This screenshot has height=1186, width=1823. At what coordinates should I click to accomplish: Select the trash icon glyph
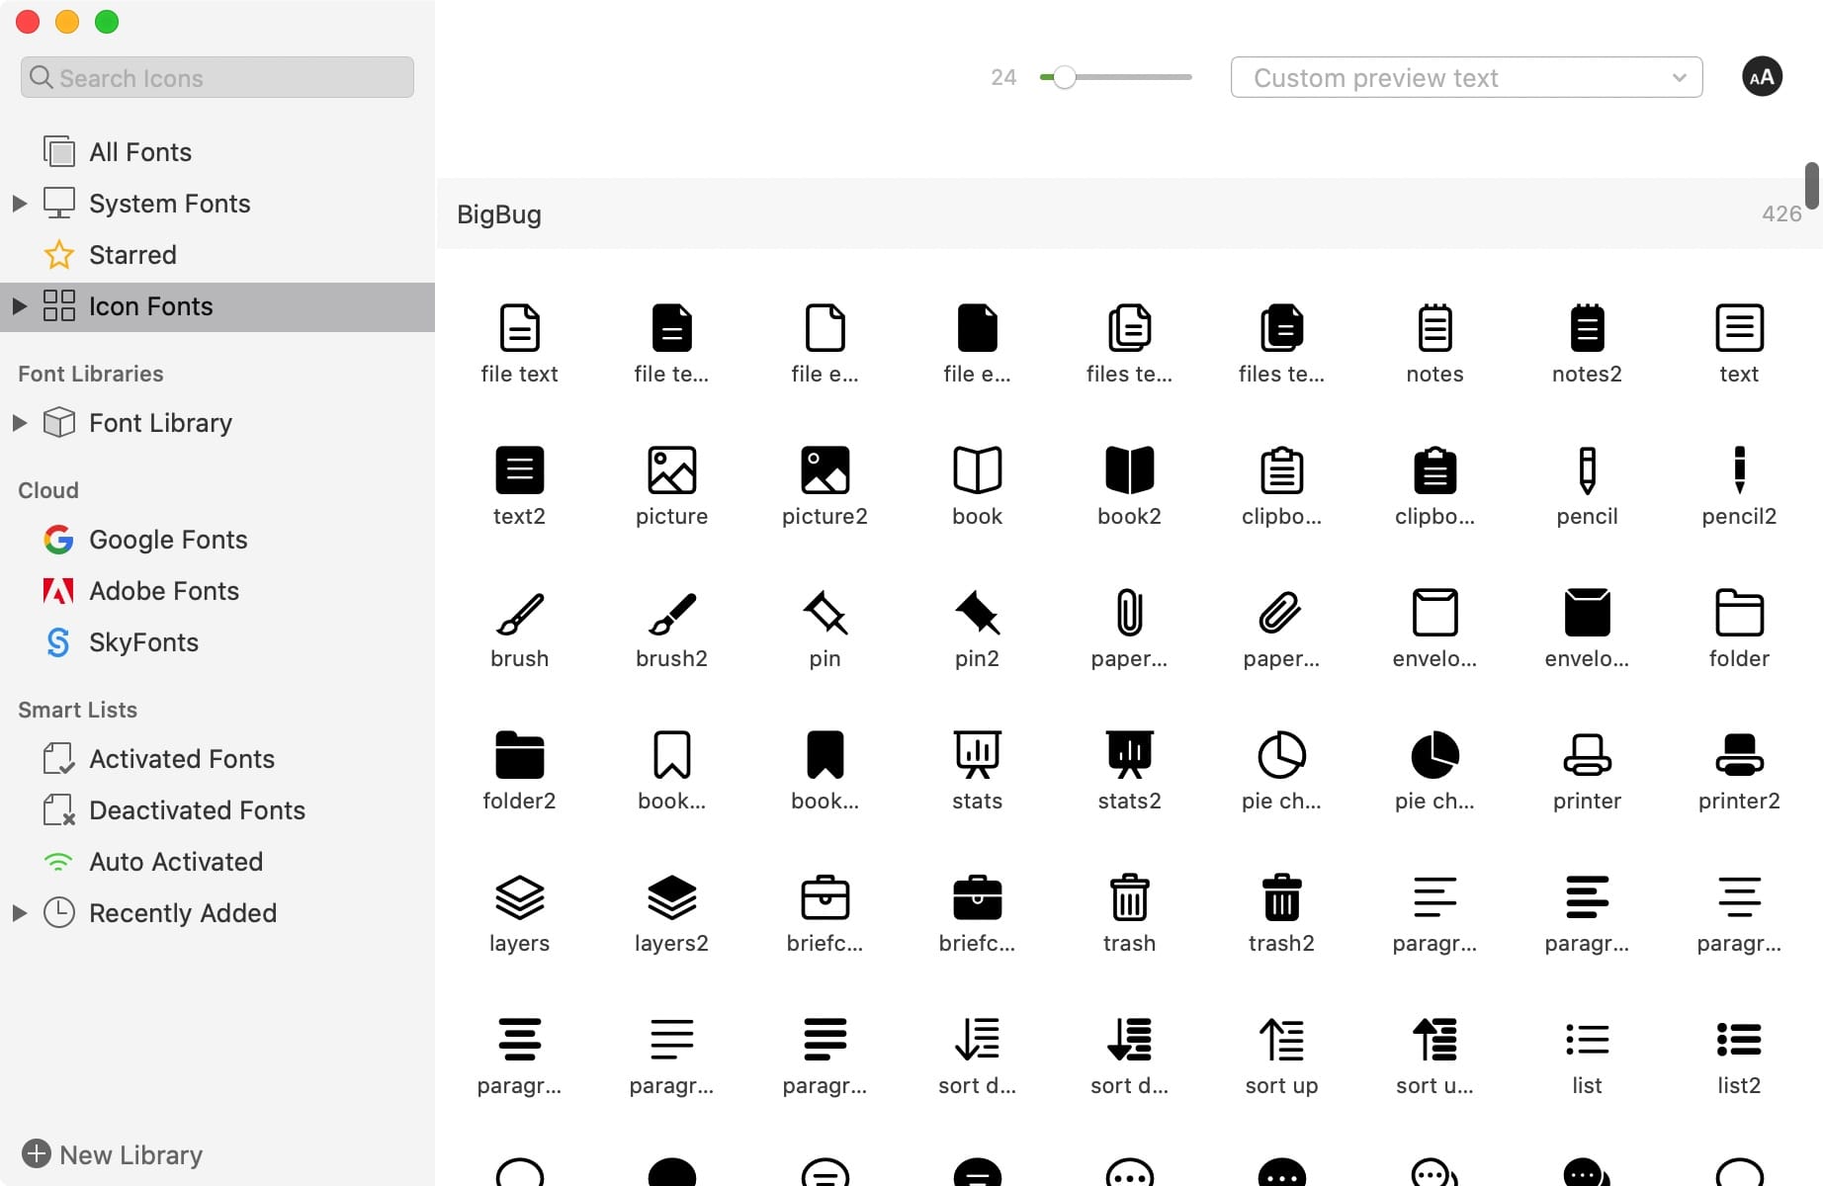(1129, 897)
